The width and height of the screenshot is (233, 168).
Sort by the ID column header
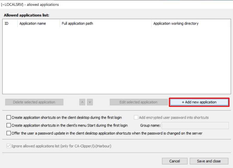[10, 24]
